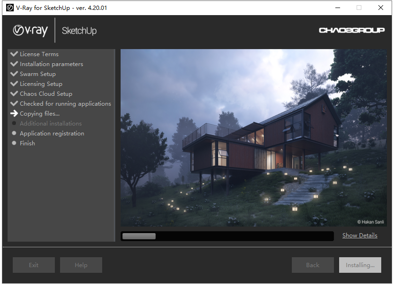The width and height of the screenshot is (394, 286).
Task: Click the V-Ray logo in header
Action: point(30,30)
